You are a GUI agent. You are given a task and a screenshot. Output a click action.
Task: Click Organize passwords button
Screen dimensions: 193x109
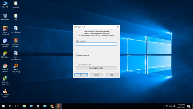pyautogui.click(x=96, y=68)
